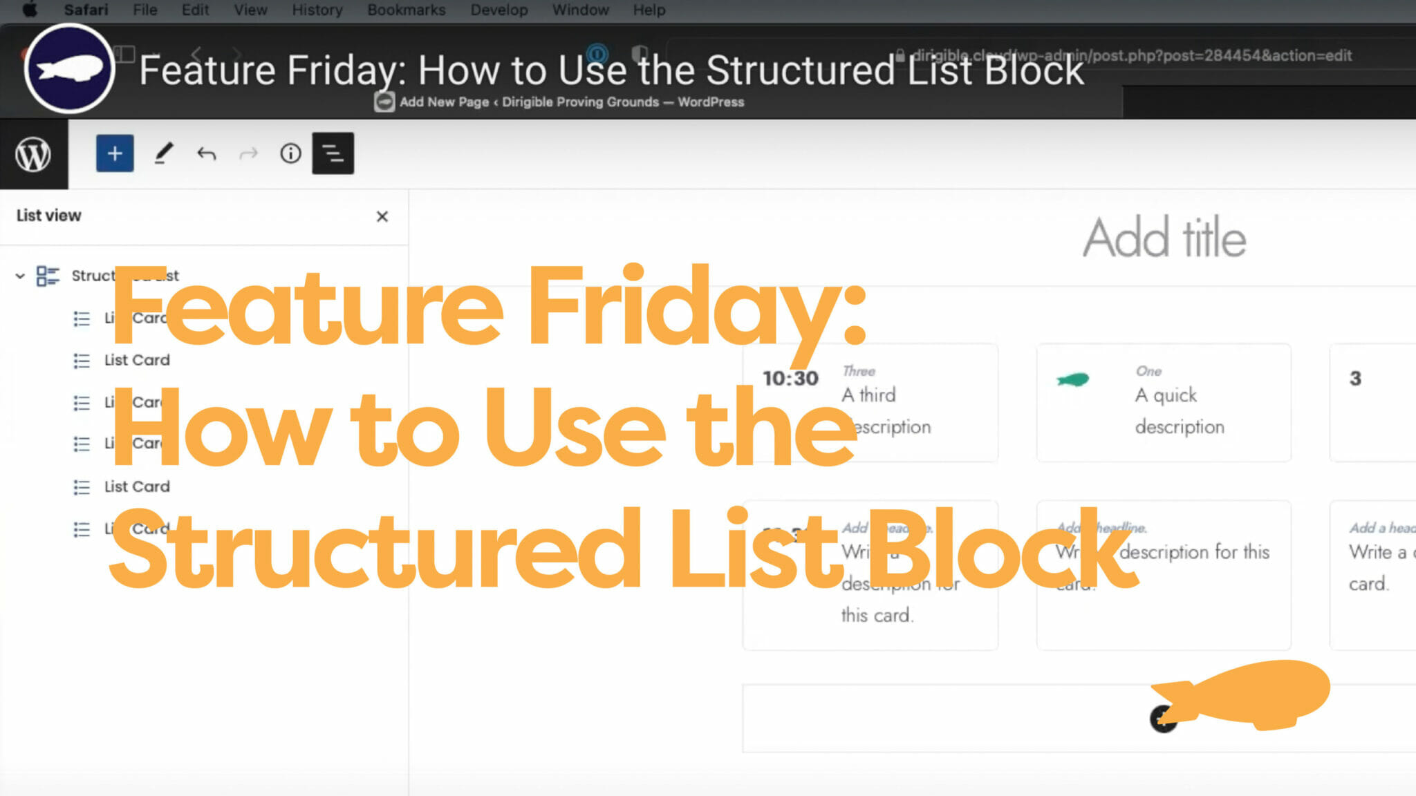1416x796 pixels.
Task: Open the block inserter
Action: click(x=114, y=153)
